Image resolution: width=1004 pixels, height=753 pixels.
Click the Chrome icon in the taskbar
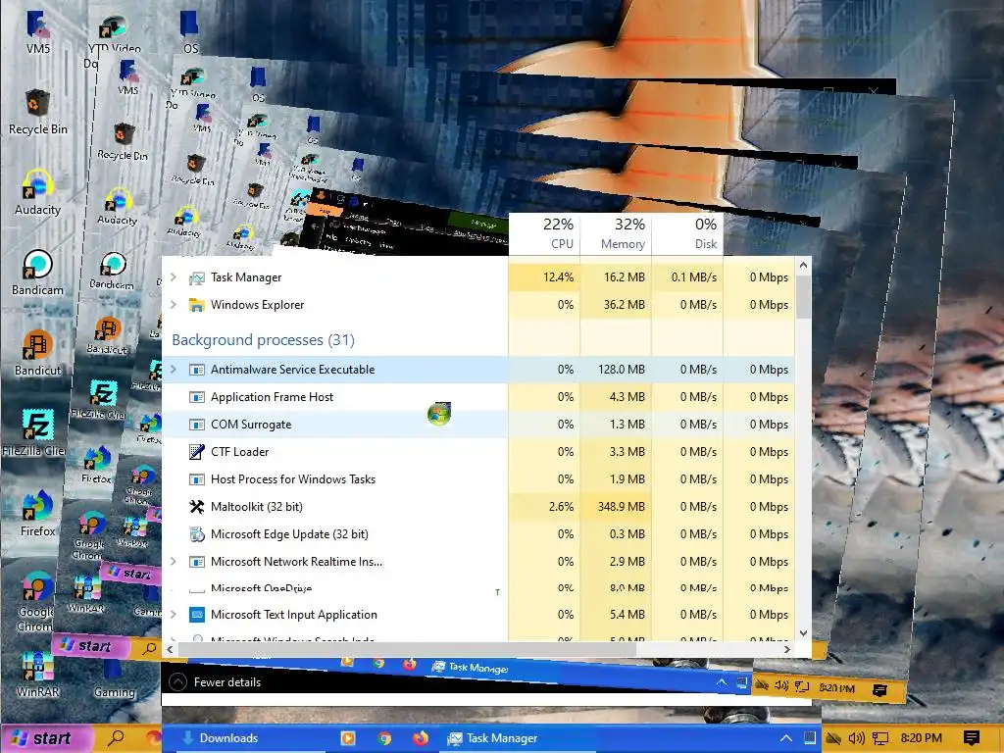click(x=384, y=738)
